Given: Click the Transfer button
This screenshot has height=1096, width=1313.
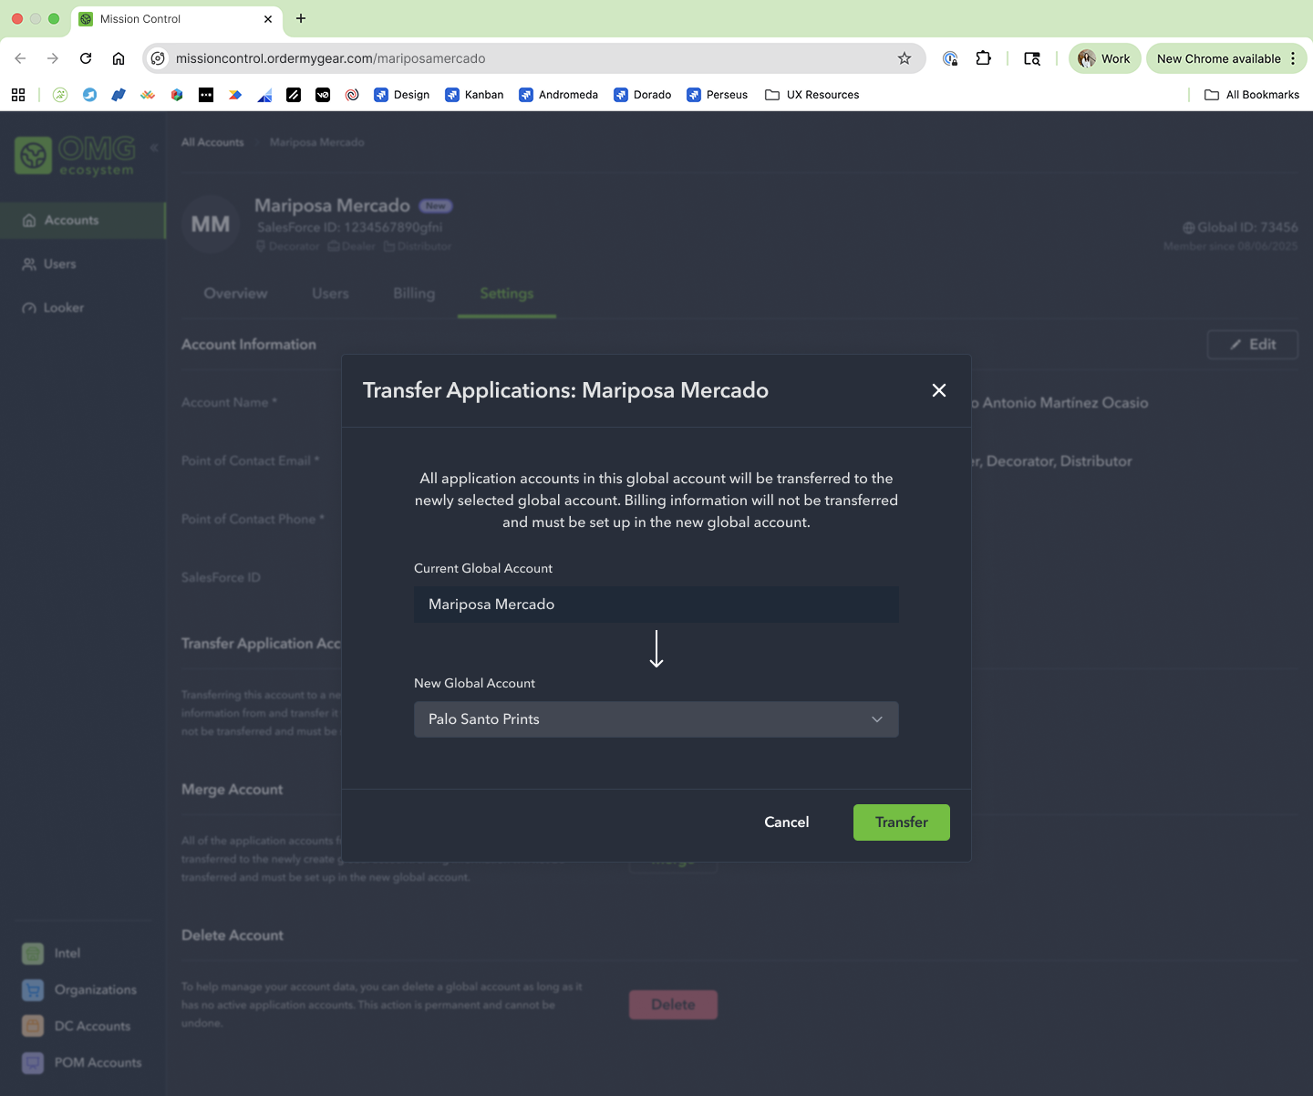Looking at the screenshot, I should pyautogui.click(x=902, y=822).
